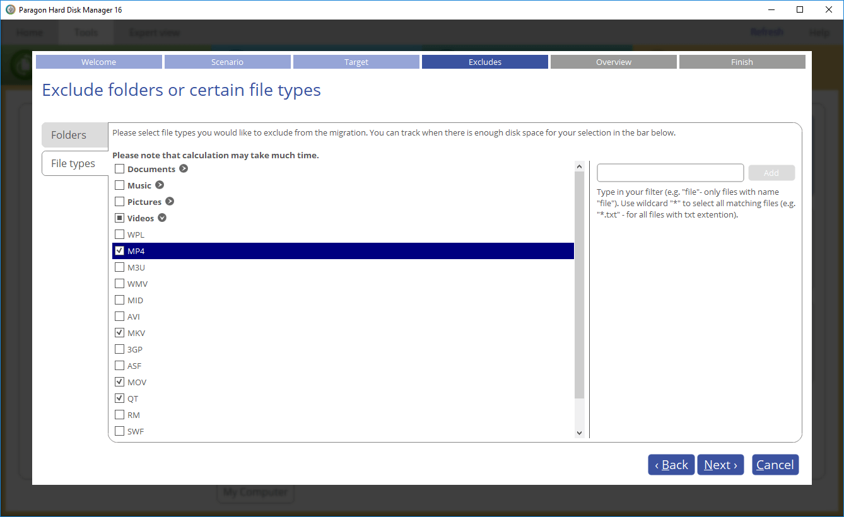This screenshot has width=844, height=517.
Task: Expand the Music category arrow icon
Action: pos(159,185)
